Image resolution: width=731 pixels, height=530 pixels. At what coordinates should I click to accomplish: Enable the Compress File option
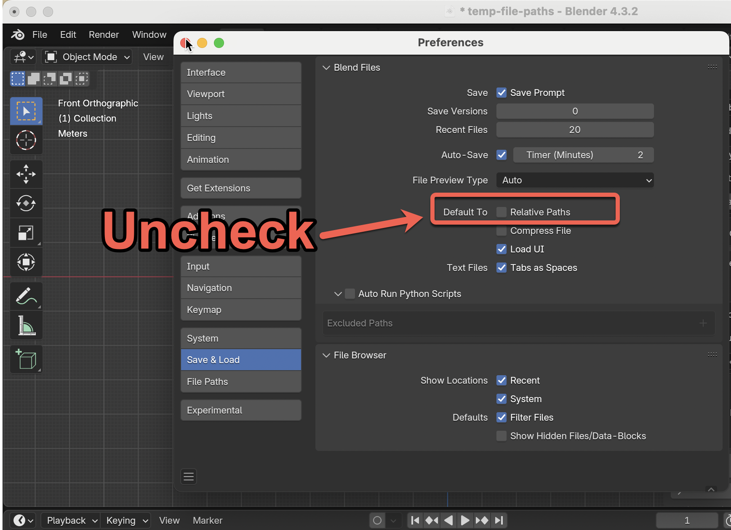point(502,231)
